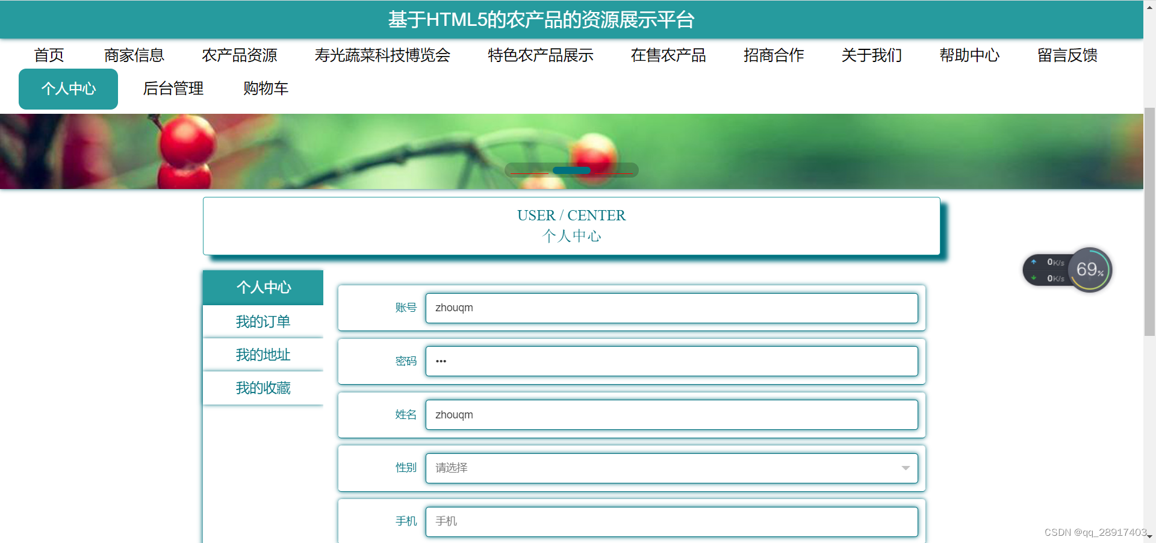
Task: Click the scrollbar down arrow
Action: click(x=1149, y=537)
